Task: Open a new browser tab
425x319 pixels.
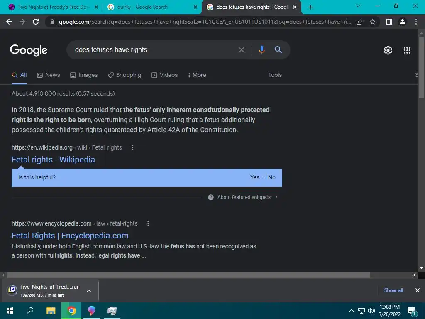Action: (x=310, y=7)
